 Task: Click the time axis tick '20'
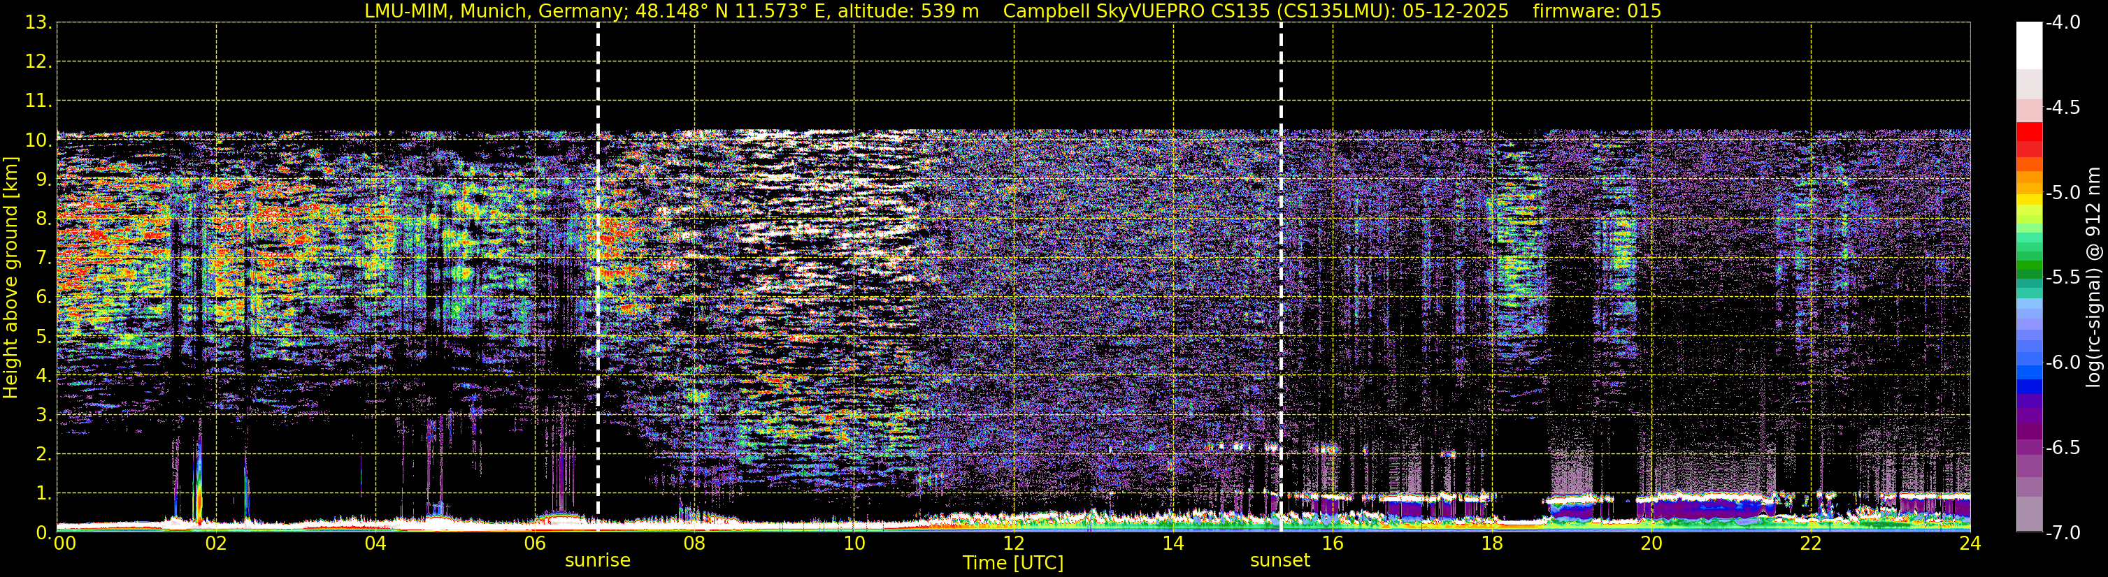coord(1651,543)
